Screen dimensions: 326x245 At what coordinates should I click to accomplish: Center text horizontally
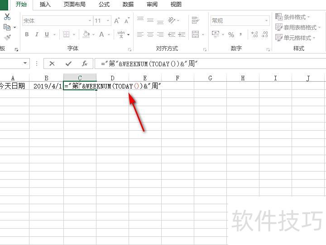coord(150,34)
